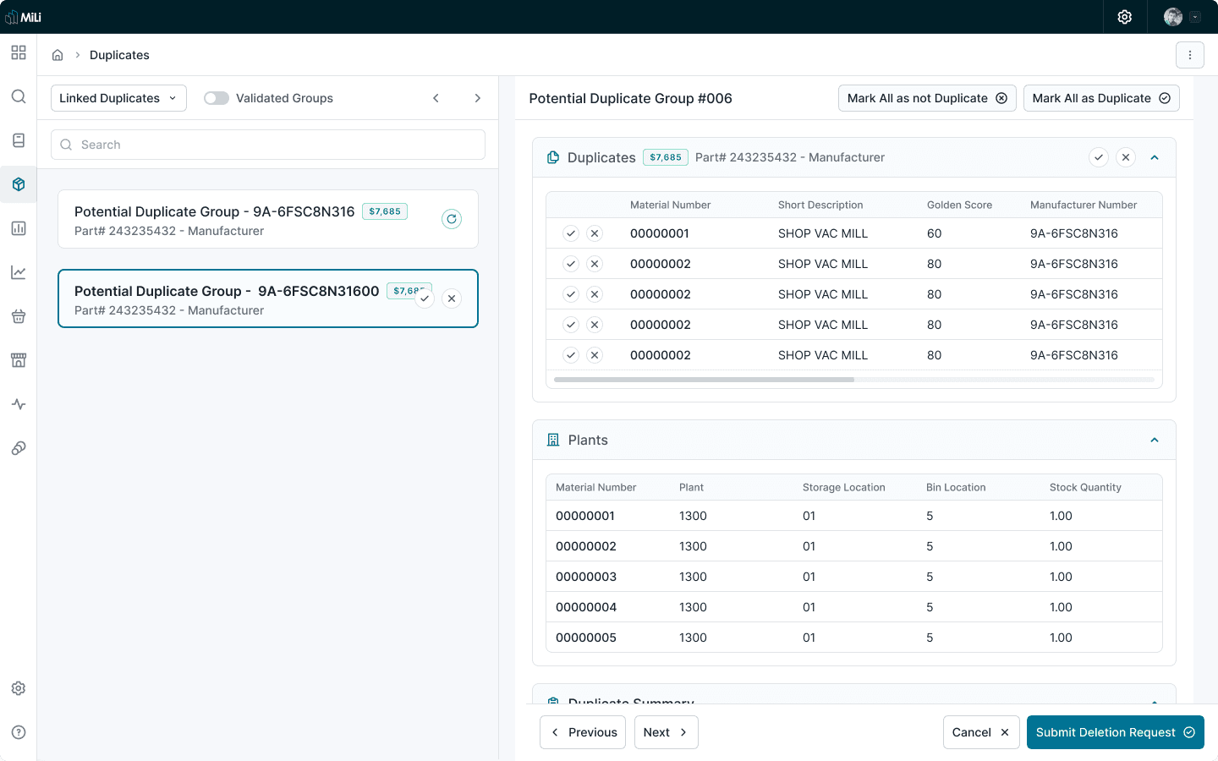Click the Bin Location column header
Viewport: 1218px width, 761px height.
(x=956, y=487)
